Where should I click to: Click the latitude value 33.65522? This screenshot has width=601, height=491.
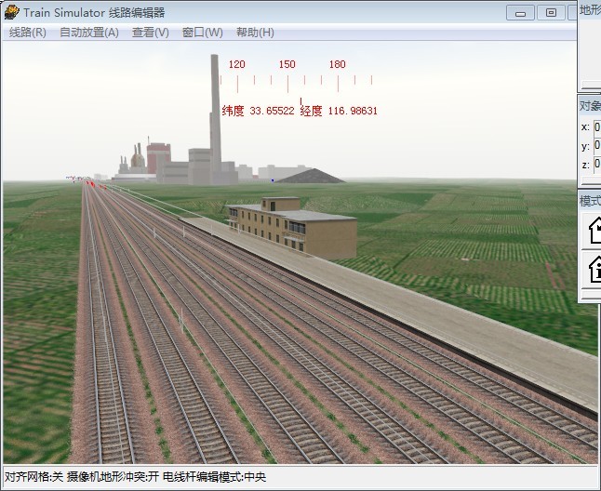[272, 111]
